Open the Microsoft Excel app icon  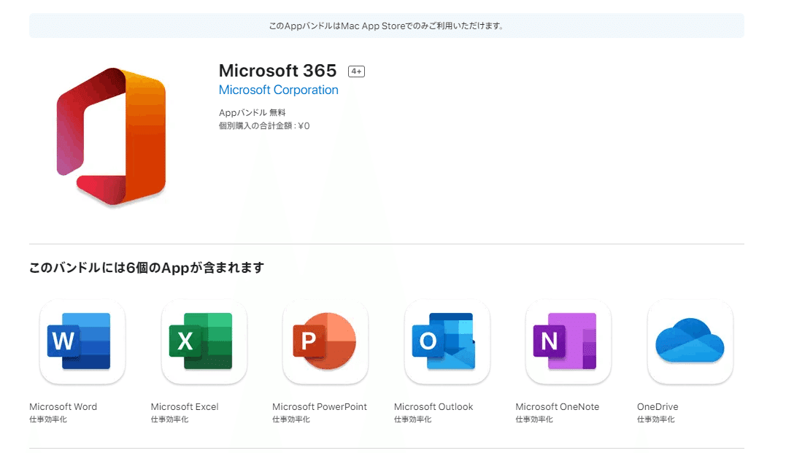[204, 341]
